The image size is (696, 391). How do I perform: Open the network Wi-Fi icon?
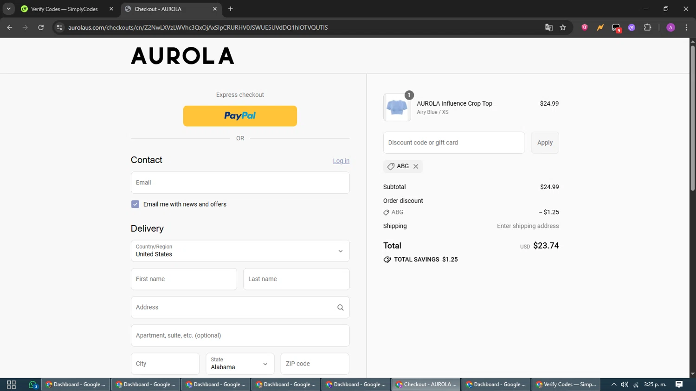[636, 385]
